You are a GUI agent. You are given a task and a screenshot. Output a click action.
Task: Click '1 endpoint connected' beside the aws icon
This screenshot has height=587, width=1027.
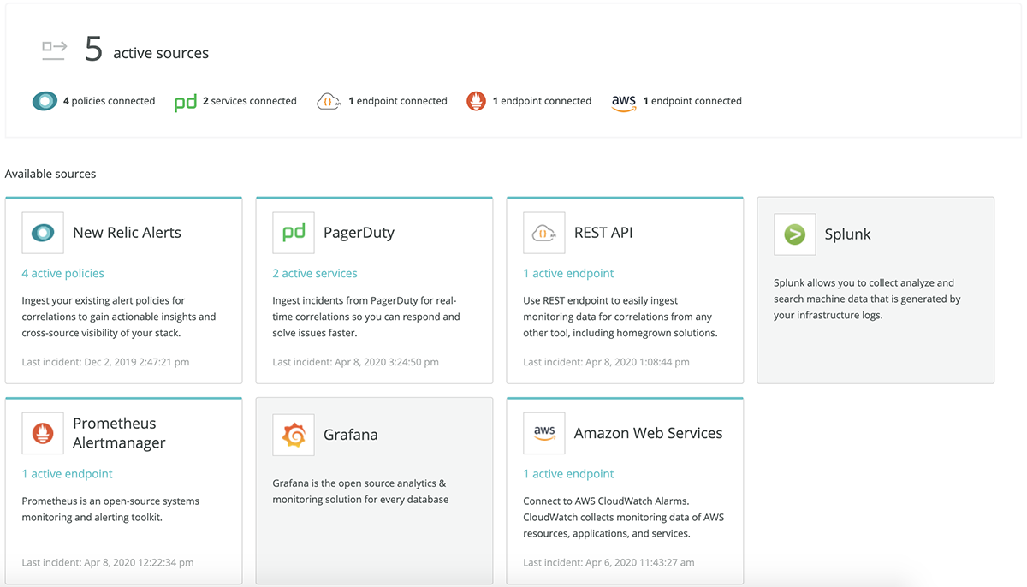pyautogui.click(x=692, y=101)
